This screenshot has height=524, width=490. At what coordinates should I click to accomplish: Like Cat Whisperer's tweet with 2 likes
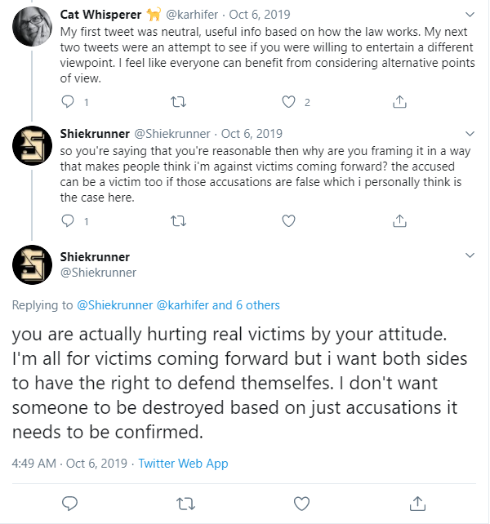tap(288, 101)
